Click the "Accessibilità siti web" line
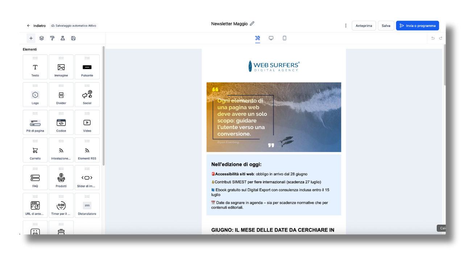 [x=259, y=174]
